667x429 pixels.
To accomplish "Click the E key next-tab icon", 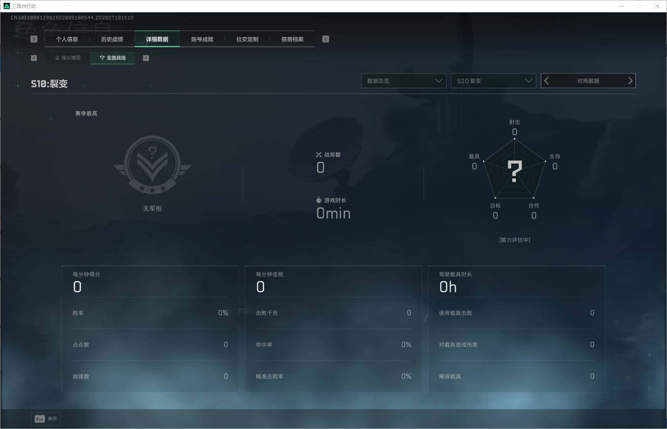I will click(x=326, y=39).
